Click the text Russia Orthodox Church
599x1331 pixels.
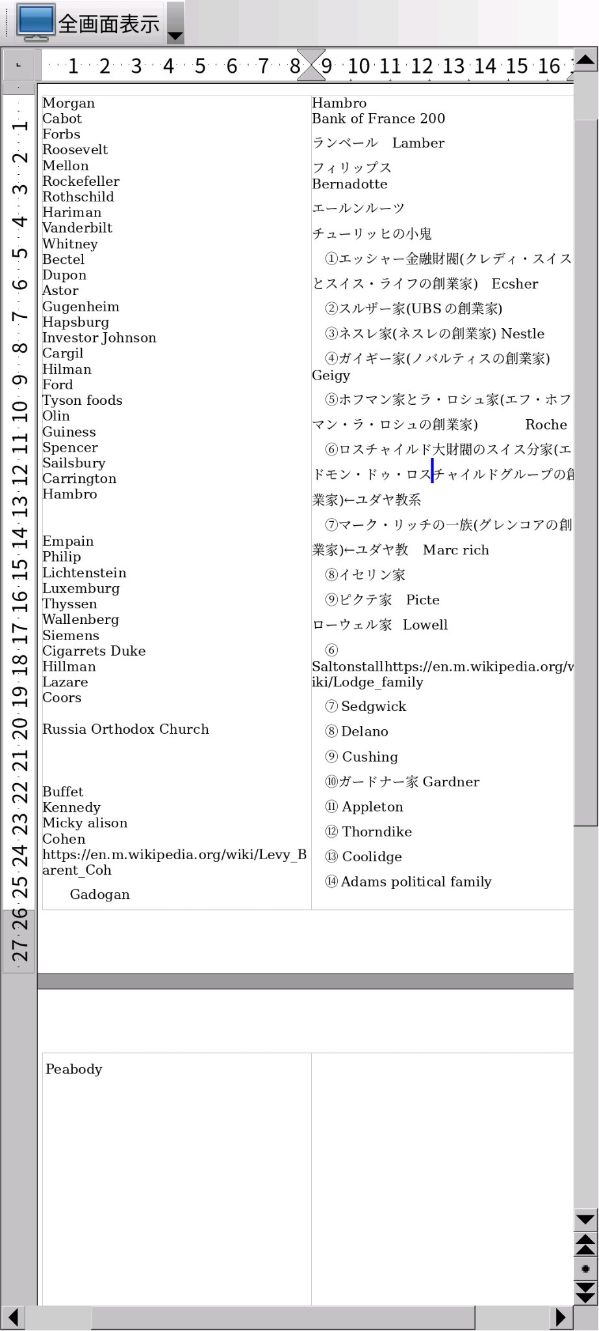coord(126,729)
